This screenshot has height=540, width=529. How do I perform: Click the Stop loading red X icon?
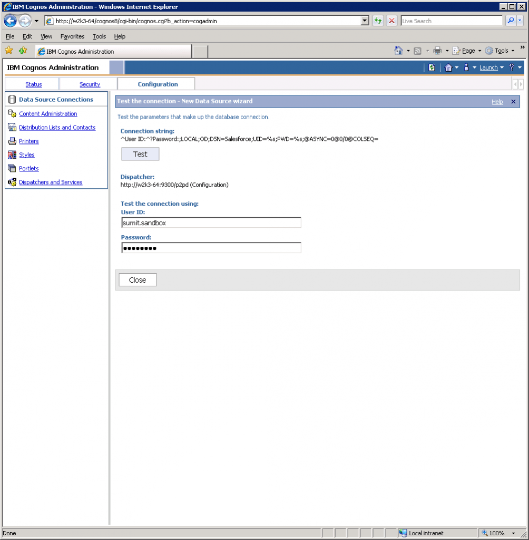coord(391,21)
